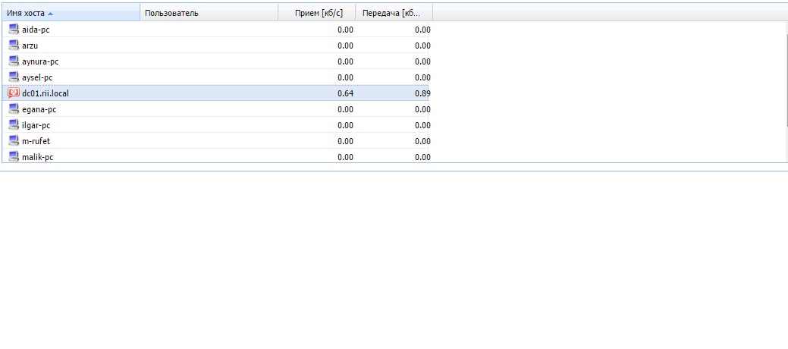Click the Пользователь column header
The height and width of the screenshot is (349, 788).
(x=209, y=13)
